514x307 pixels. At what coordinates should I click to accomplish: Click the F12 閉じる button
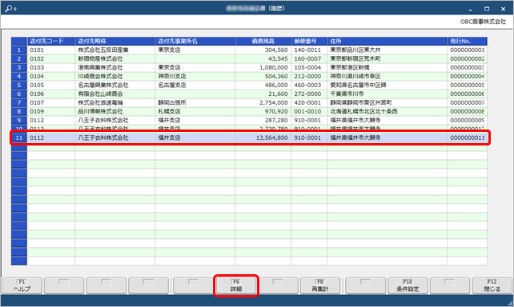pyautogui.click(x=492, y=285)
